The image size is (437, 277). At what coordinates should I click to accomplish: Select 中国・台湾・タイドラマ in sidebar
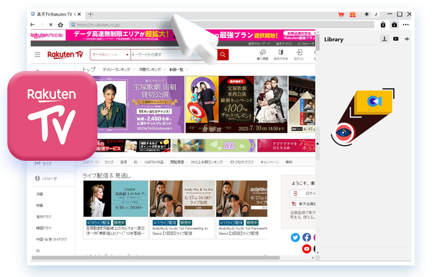51,239
